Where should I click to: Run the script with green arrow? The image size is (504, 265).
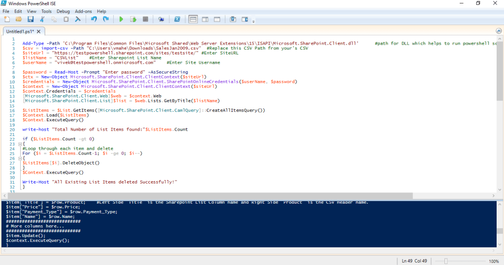pos(121,19)
